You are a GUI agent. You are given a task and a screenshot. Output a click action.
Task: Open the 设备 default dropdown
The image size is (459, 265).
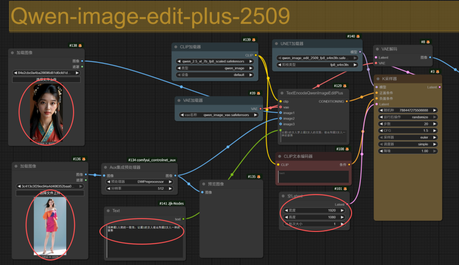[x=215, y=75]
